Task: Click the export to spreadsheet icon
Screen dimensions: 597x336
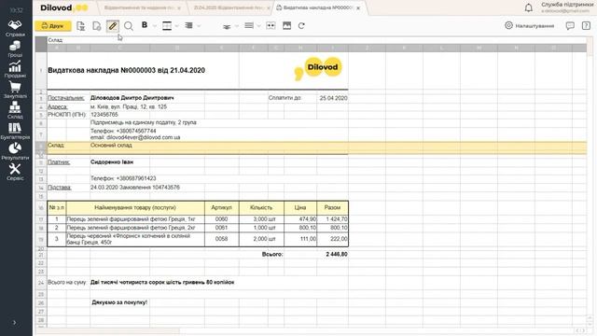Action: 81,26
